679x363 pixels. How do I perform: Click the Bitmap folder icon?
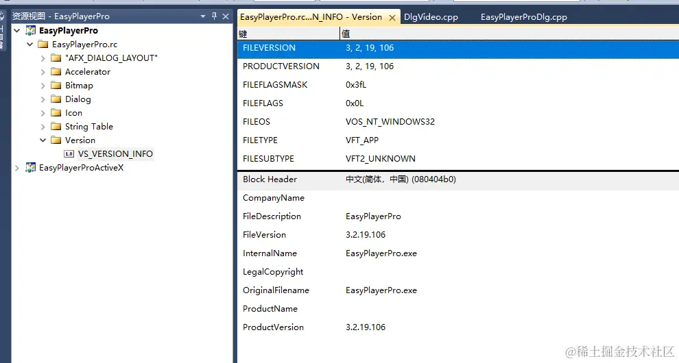pos(56,85)
